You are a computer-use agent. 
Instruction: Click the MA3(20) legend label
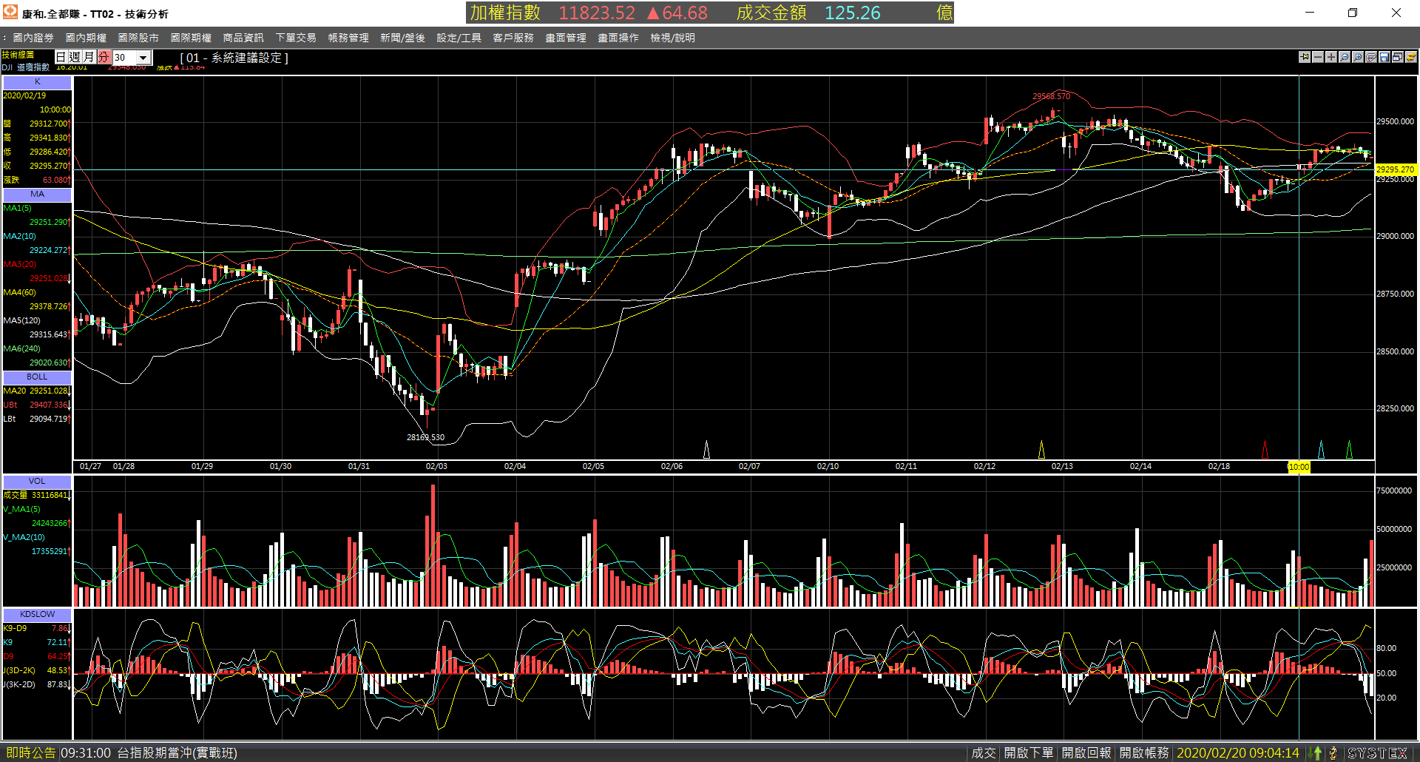[x=20, y=265]
